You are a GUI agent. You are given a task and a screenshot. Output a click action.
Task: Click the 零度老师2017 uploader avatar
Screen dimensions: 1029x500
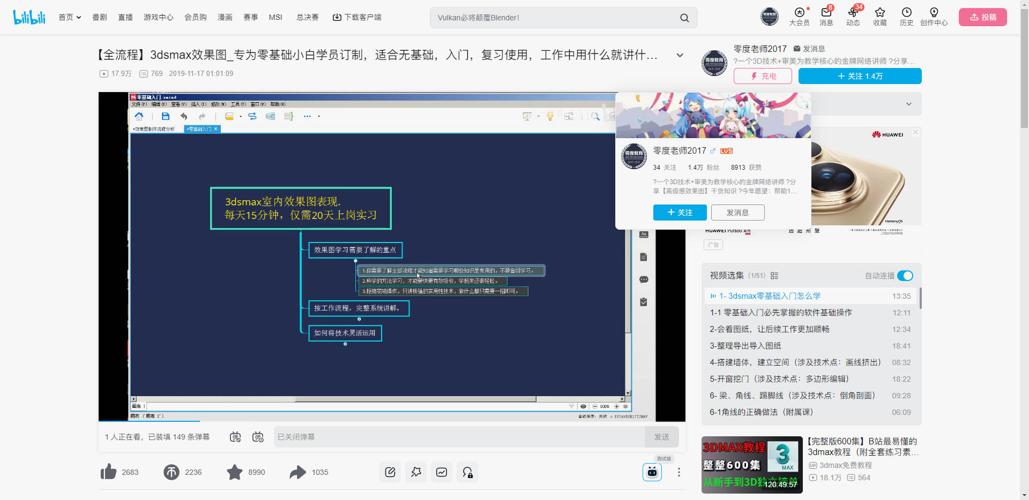tap(714, 63)
